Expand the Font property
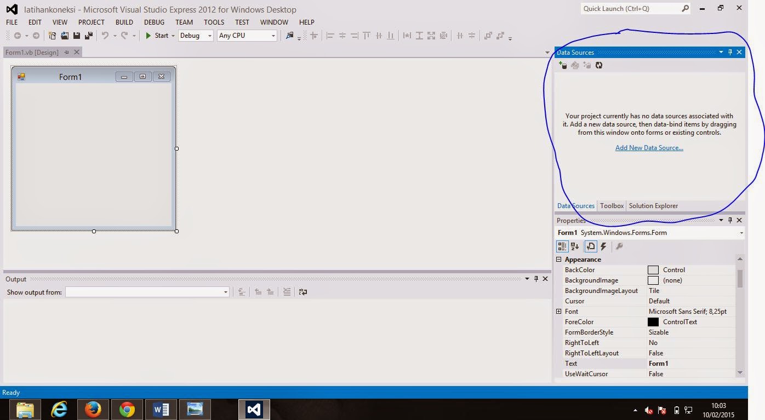 click(x=559, y=312)
